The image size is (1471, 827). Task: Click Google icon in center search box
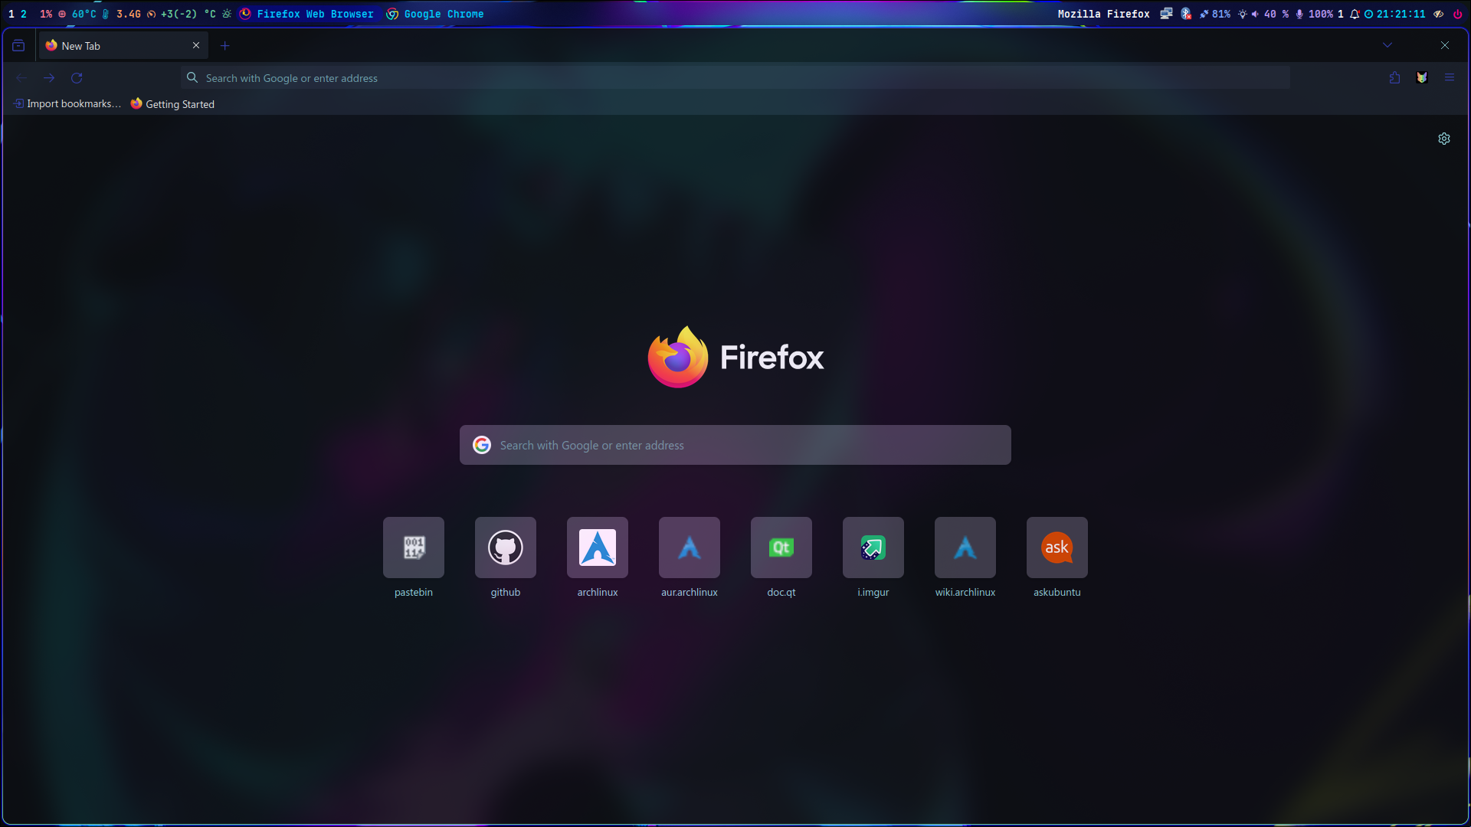pyautogui.click(x=482, y=445)
